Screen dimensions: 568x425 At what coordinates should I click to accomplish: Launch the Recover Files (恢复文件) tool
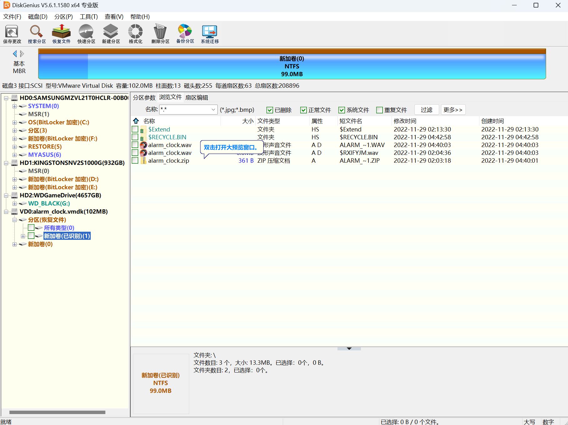coord(61,34)
